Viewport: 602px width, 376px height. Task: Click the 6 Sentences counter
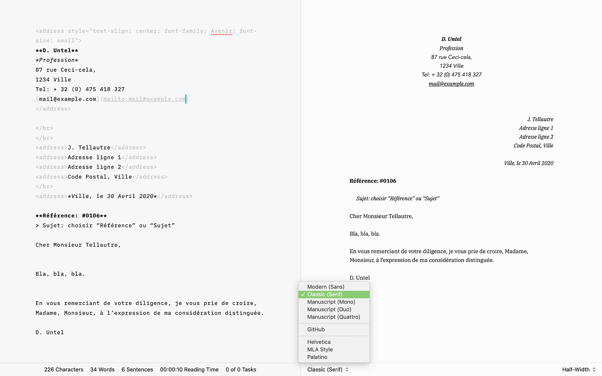pos(137,369)
